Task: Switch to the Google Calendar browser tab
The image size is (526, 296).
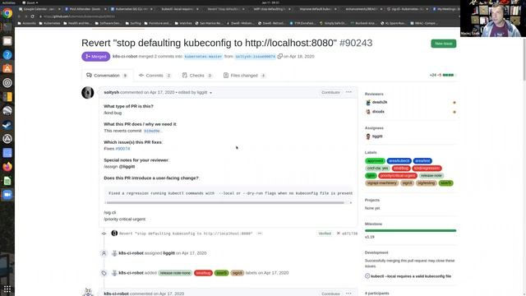Action: tap(39, 9)
